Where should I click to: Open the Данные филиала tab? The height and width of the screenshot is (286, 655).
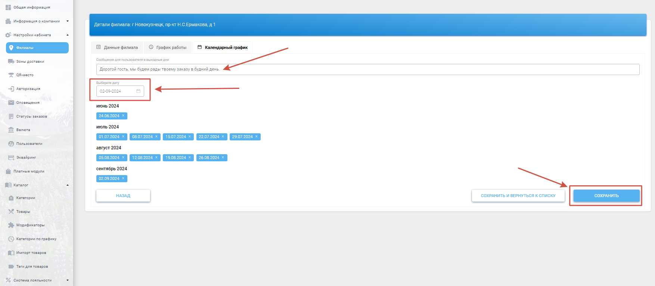(117, 47)
